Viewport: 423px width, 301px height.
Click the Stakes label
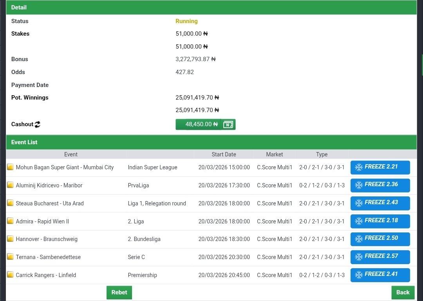click(20, 34)
